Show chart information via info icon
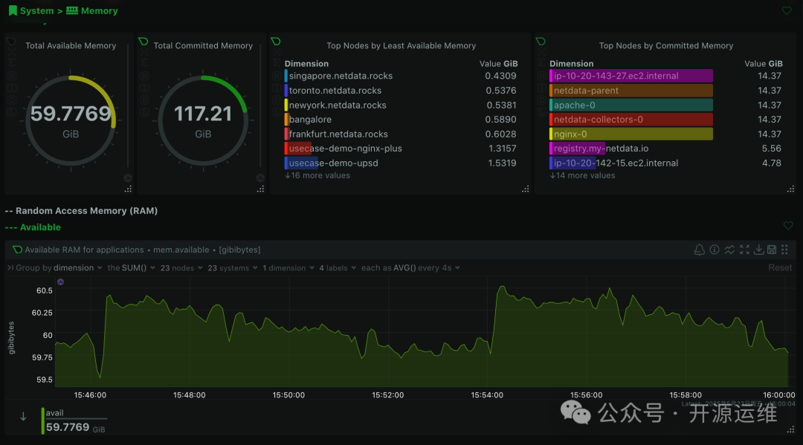This screenshot has width=803, height=445. (x=715, y=250)
